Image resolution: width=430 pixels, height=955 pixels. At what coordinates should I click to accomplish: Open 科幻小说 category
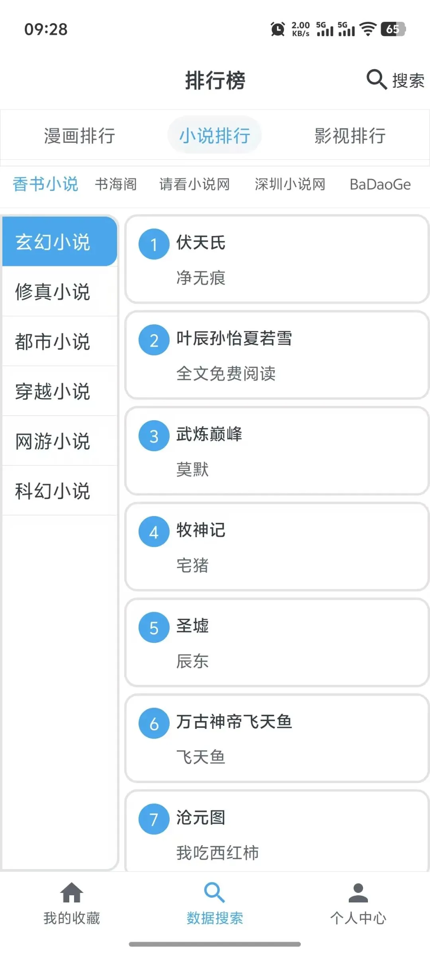point(53,491)
